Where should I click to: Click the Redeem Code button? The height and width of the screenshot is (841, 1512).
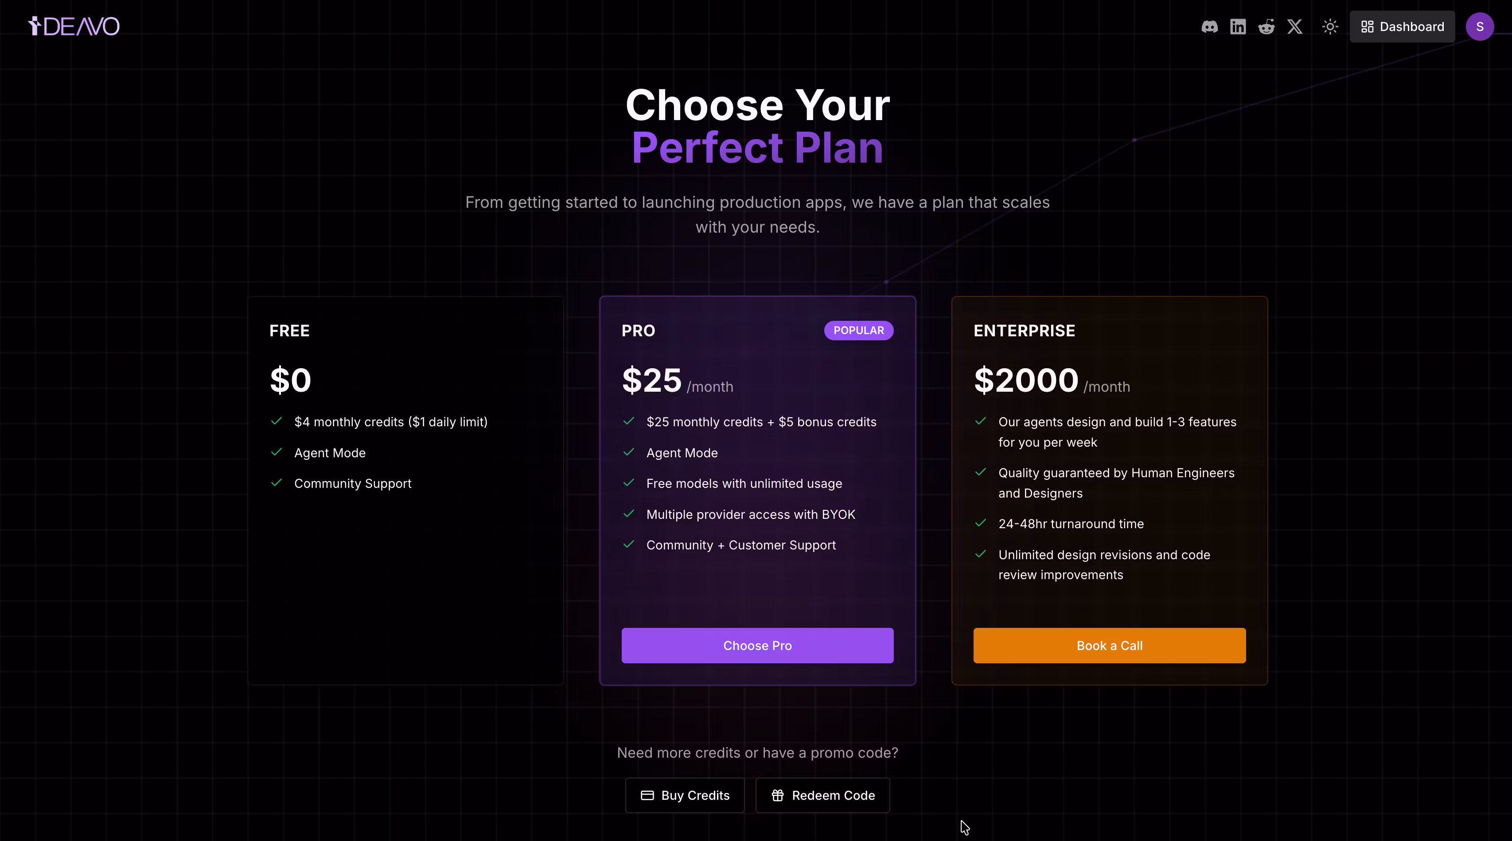point(822,795)
